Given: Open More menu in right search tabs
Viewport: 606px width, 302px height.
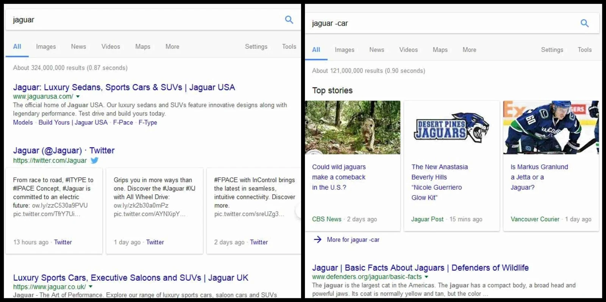Looking at the screenshot, I should click(x=469, y=50).
